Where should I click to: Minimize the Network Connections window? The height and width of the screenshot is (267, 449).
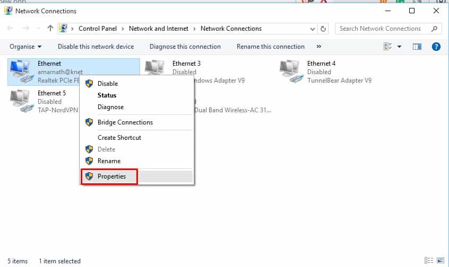pyautogui.click(x=388, y=11)
